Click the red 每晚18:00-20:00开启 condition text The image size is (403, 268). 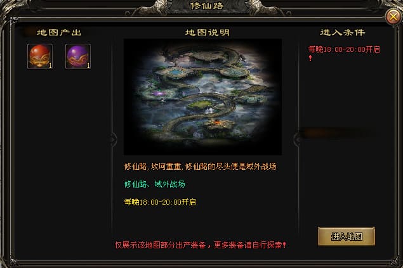pyautogui.click(x=344, y=49)
